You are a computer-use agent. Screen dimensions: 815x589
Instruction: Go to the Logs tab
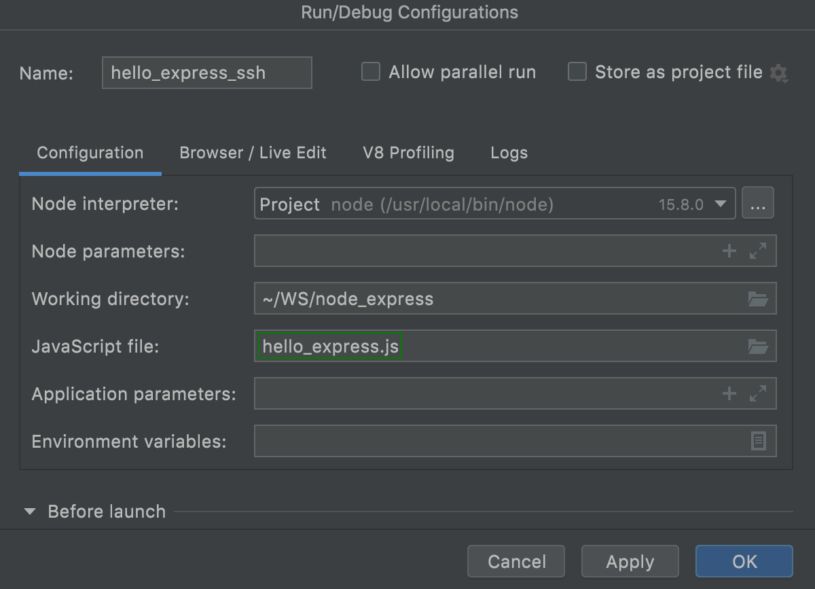(x=509, y=153)
